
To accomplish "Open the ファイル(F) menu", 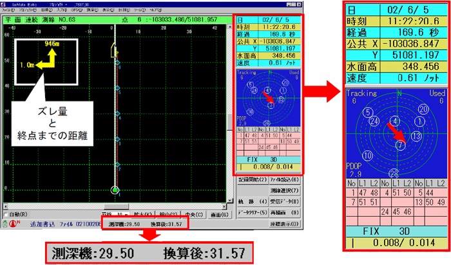I will click(x=8, y=10).
